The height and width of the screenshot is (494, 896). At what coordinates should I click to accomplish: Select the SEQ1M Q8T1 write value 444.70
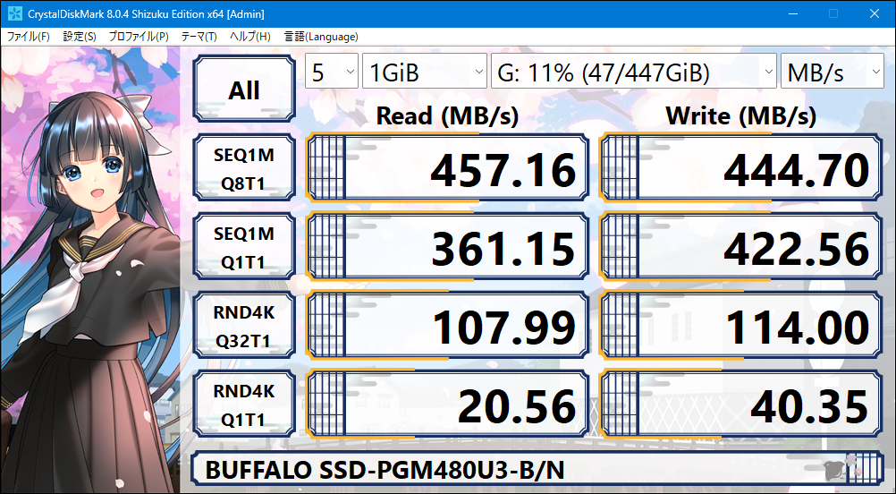coord(741,168)
